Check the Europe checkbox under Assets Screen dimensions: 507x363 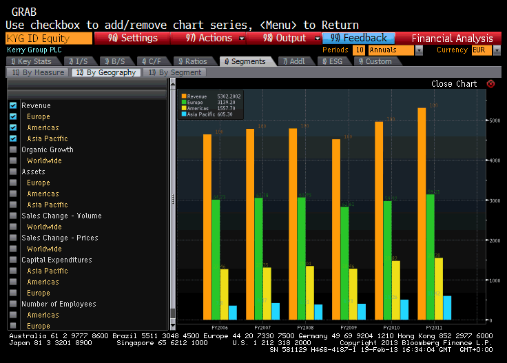(13, 183)
